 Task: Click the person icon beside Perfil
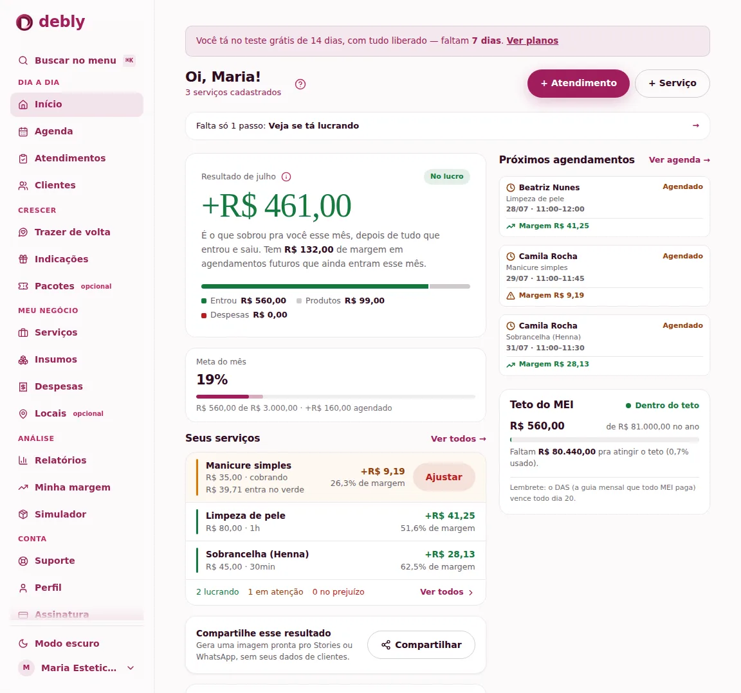pos(23,588)
